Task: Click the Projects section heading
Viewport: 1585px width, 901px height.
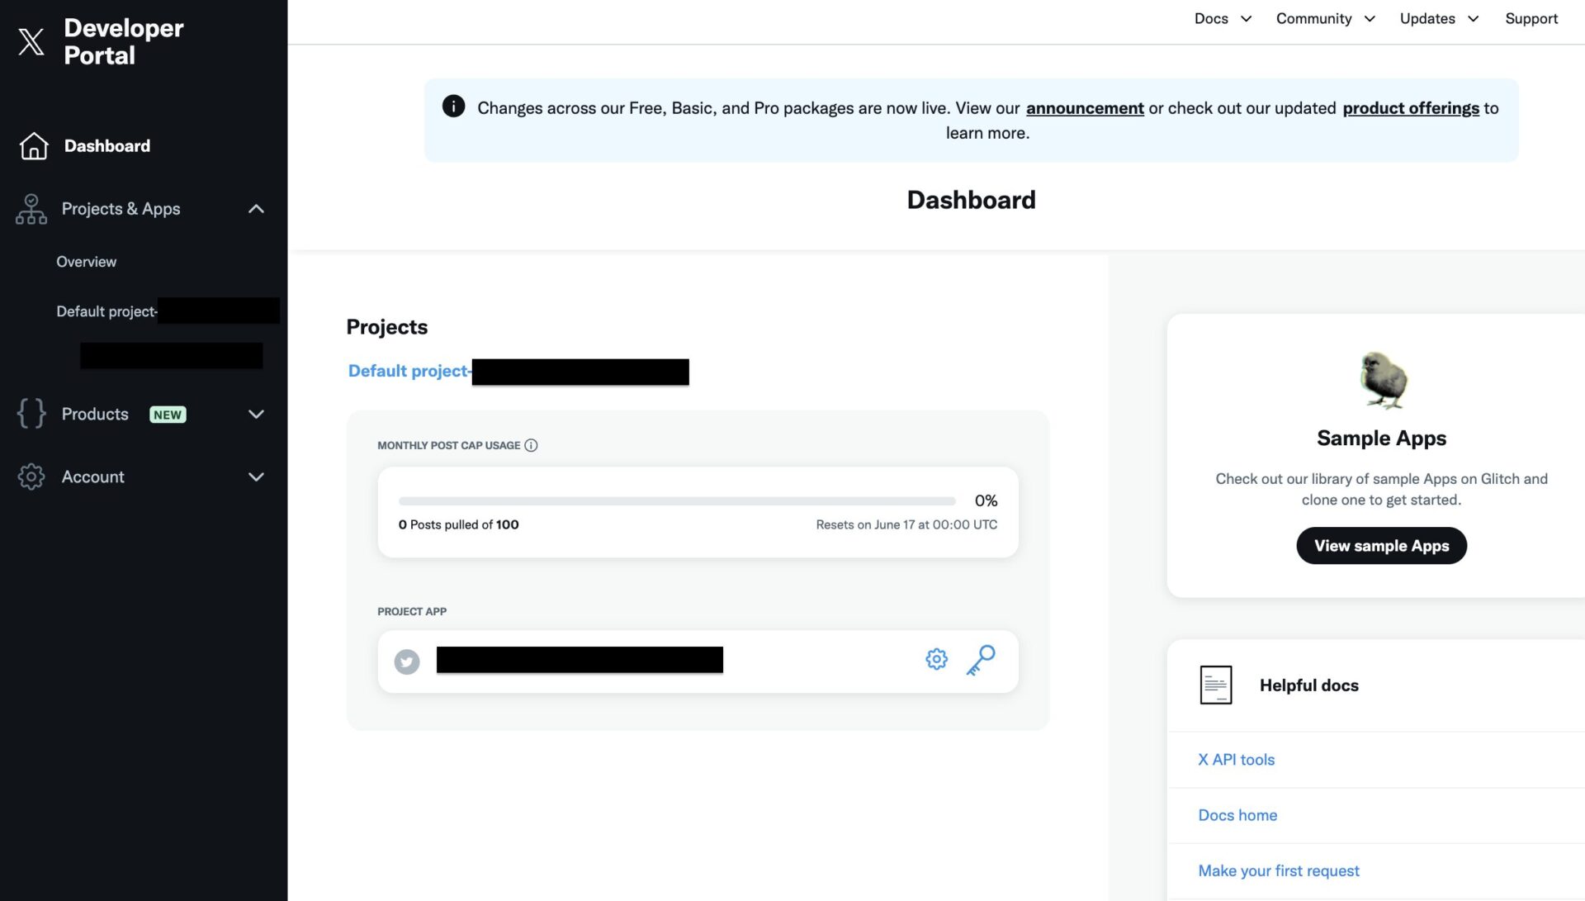Action: (386, 326)
